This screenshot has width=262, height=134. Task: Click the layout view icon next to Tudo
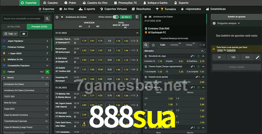[24, 34]
